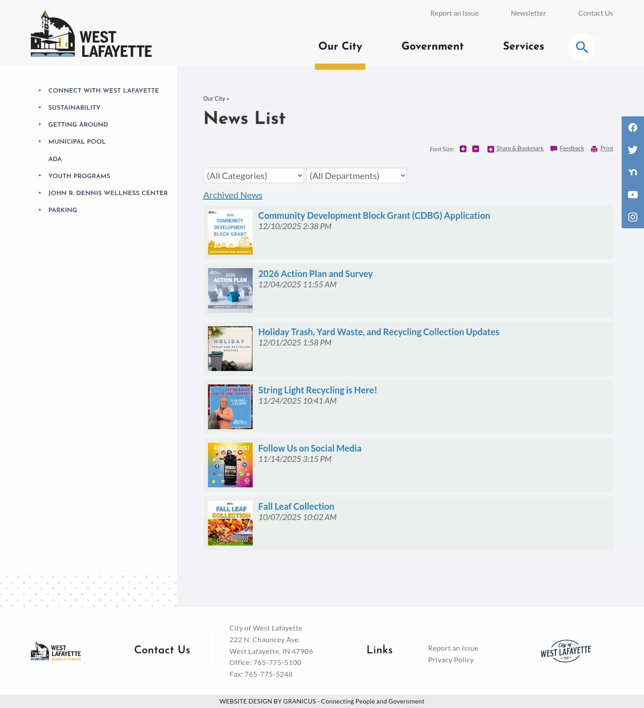Image resolution: width=644 pixels, height=708 pixels.
Task: Select Sustainability in the side menu
Action: pyautogui.click(x=74, y=107)
